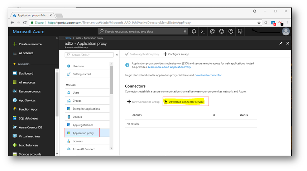The width and height of the screenshot is (307, 171).
Task: Follow Learn more about Application Proxy link
Action: [169, 67]
